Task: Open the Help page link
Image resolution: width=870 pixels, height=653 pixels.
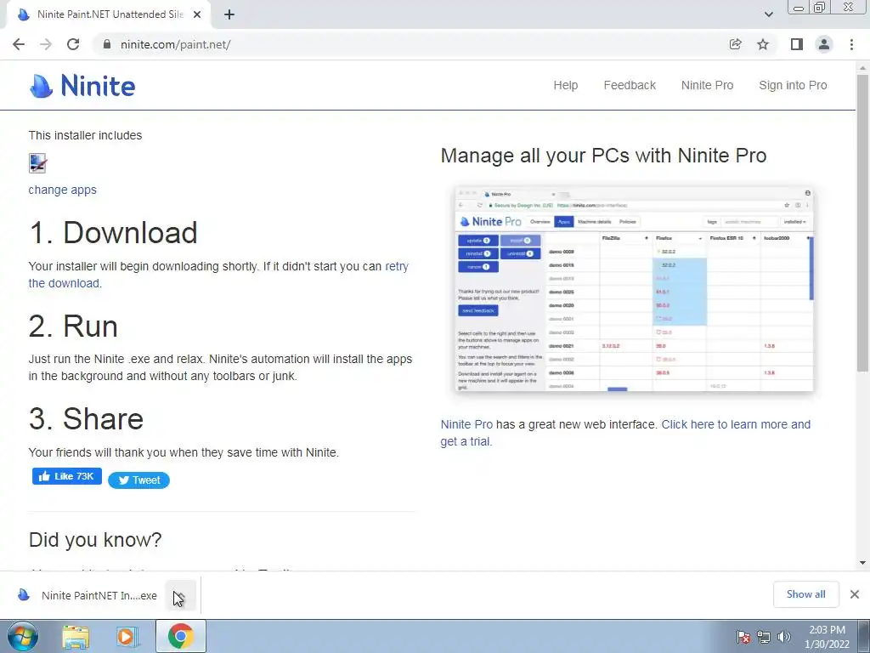Action: [565, 85]
